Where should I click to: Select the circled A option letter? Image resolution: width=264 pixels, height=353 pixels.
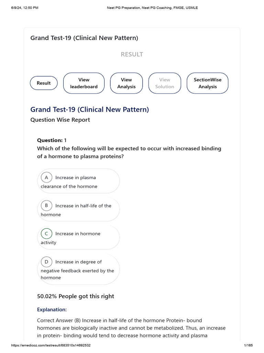pos(46,178)
